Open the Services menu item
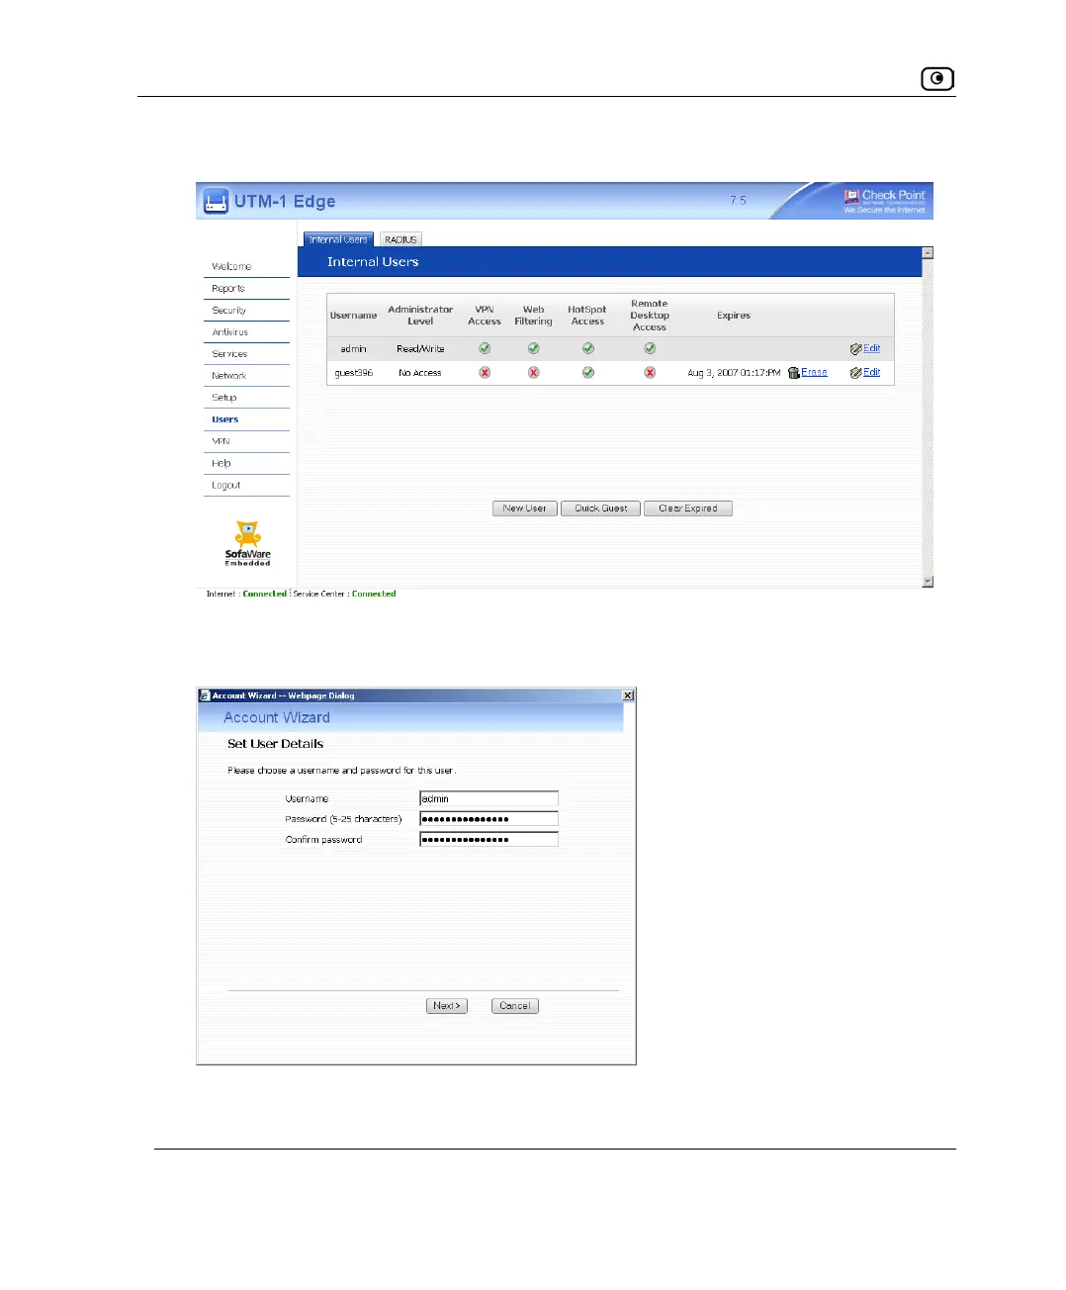This screenshot has height=1290, width=1066. click(x=229, y=354)
